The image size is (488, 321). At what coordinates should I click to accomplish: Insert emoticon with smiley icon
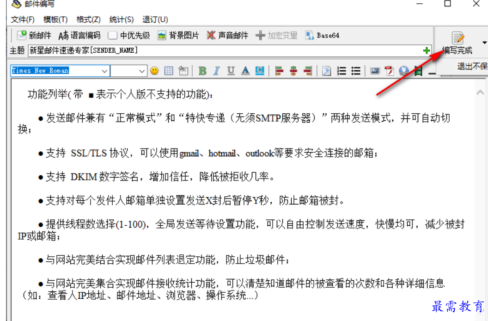[x=154, y=71]
